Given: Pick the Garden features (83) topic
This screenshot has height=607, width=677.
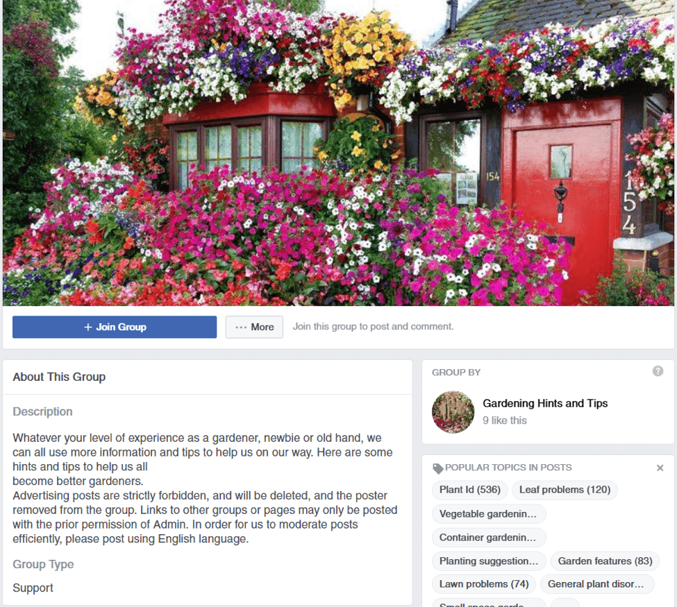Looking at the screenshot, I should [x=605, y=561].
